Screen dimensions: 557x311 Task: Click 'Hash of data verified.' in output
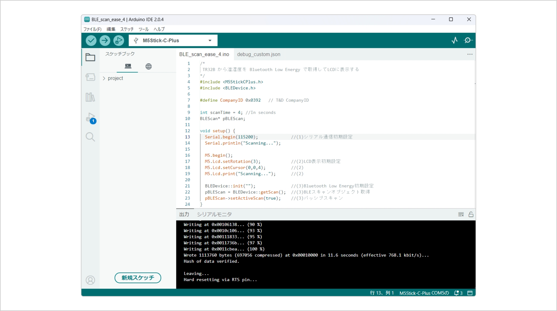pyautogui.click(x=211, y=261)
